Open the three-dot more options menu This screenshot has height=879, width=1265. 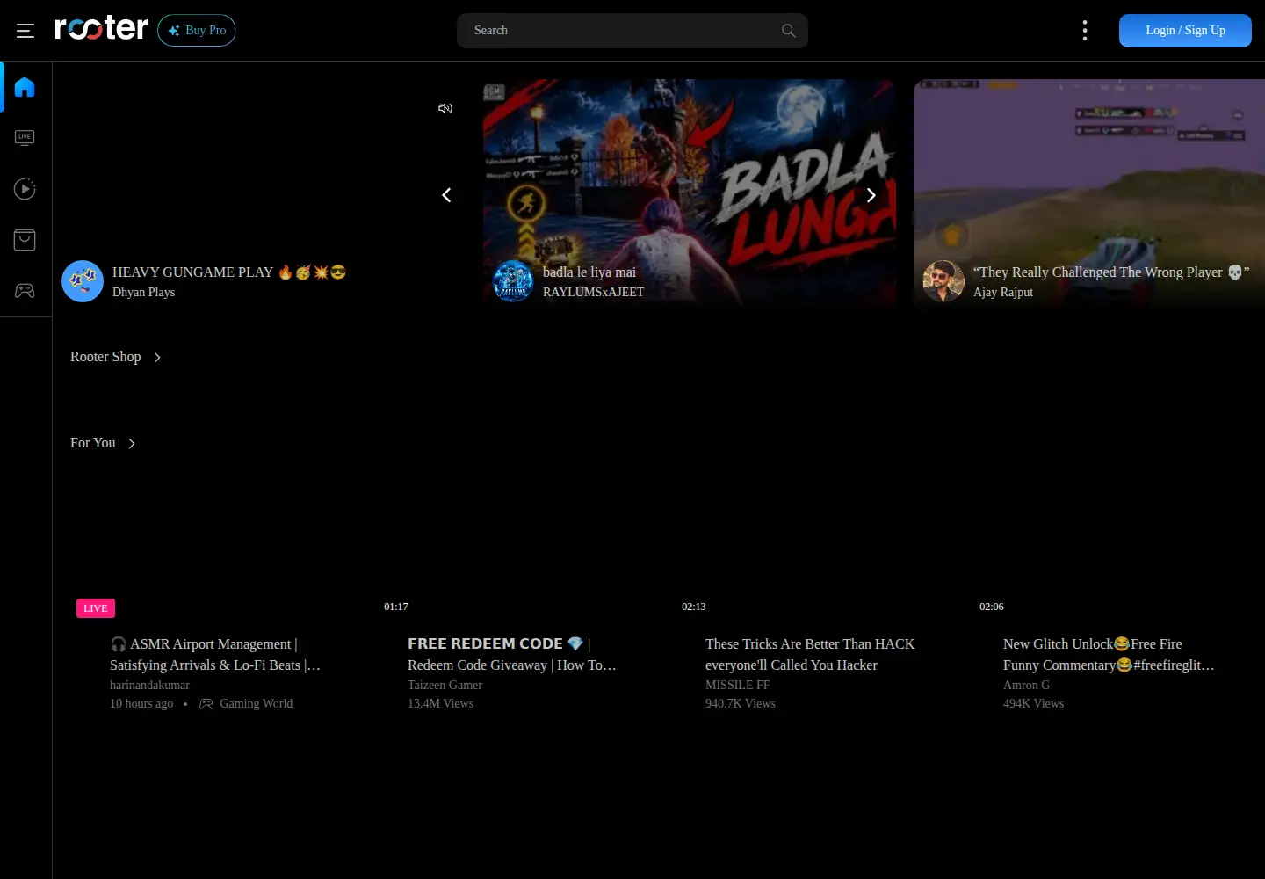pos(1085,31)
